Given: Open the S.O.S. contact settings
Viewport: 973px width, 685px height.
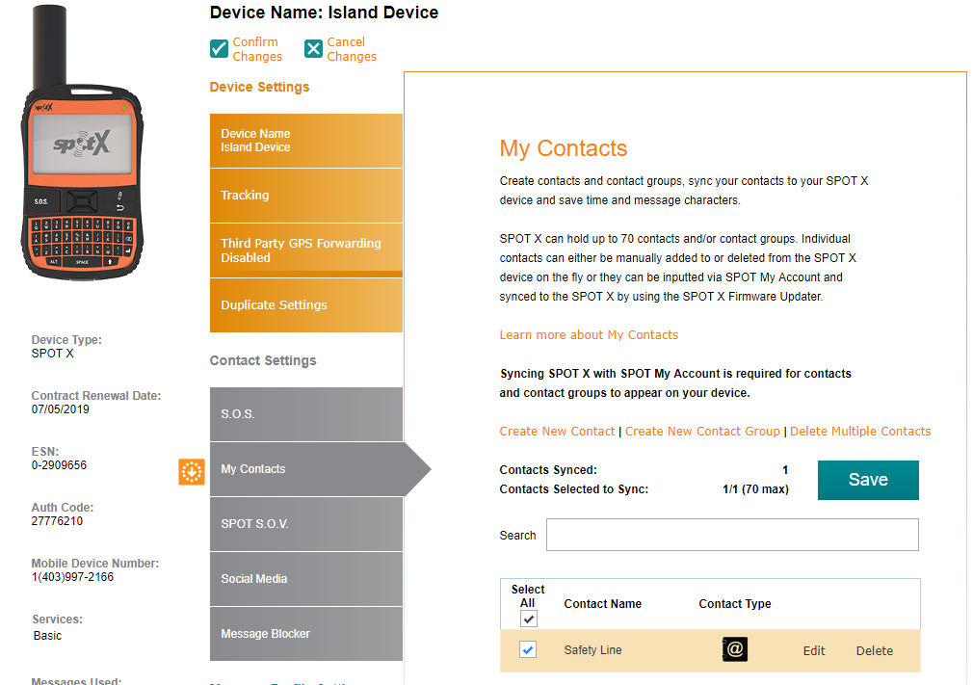Looking at the screenshot, I should point(305,414).
